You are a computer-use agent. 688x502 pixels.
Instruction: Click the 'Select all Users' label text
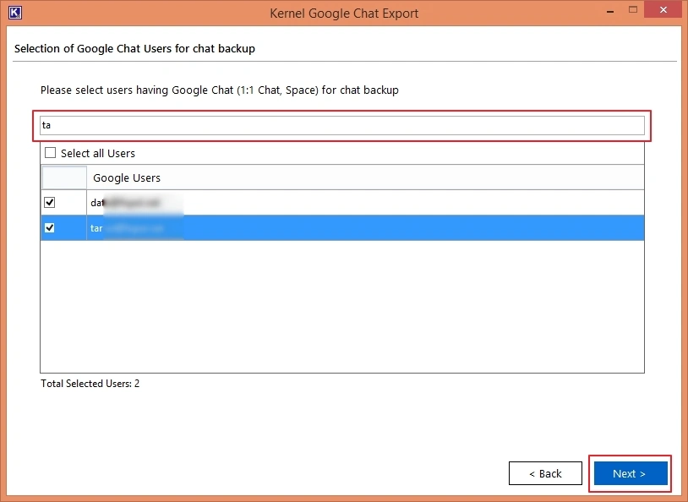pos(98,153)
